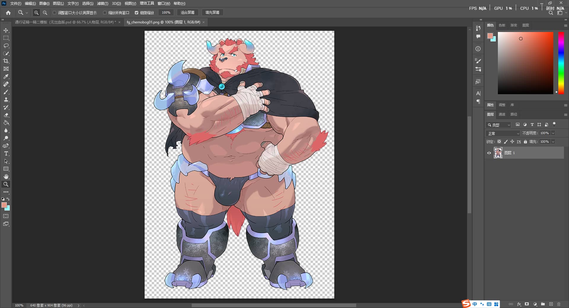The width and height of the screenshot is (569, 308).
Task: Open the layer filter 类型 dropdown
Action: coord(498,125)
